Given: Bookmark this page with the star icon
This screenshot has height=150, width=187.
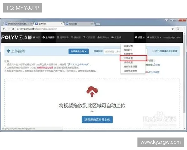Looking at the screenshot, I should click(x=172, y=29).
